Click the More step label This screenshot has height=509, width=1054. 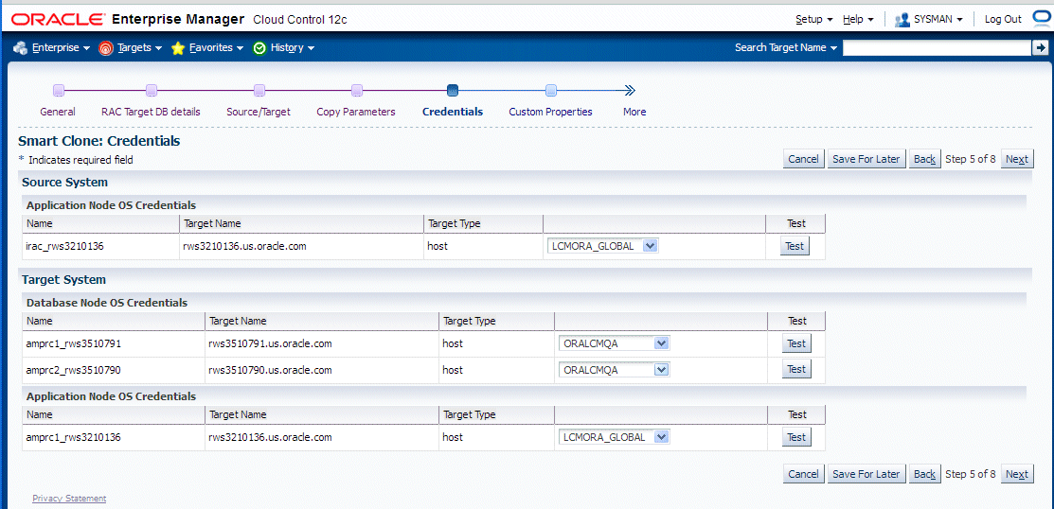pos(634,113)
